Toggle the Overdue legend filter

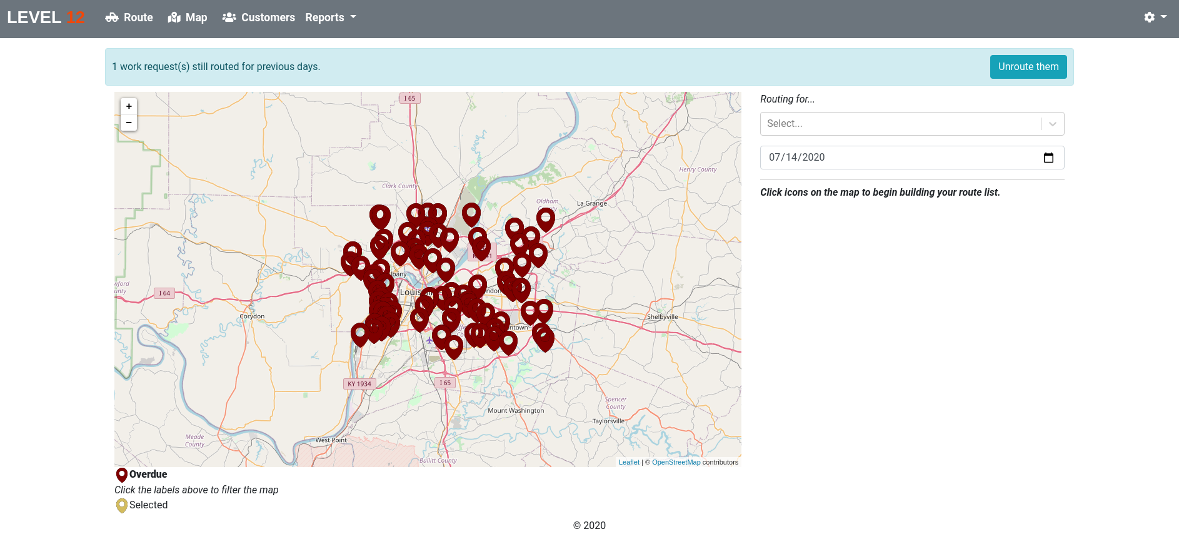pos(148,475)
